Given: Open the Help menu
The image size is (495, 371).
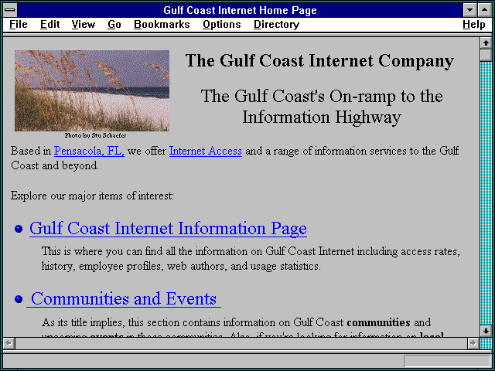Looking at the screenshot, I should (474, 25).
